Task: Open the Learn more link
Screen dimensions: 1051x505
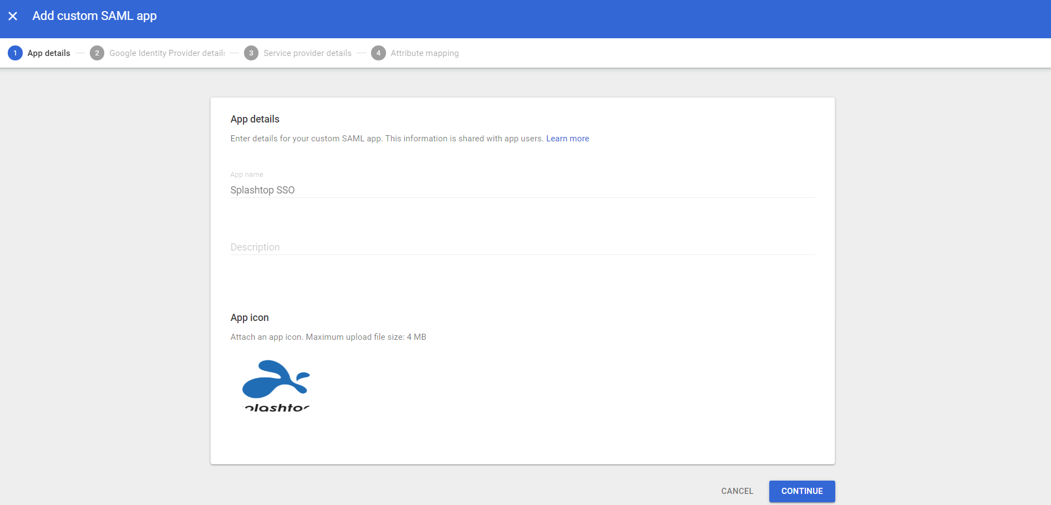Action: tap(567, 139)
